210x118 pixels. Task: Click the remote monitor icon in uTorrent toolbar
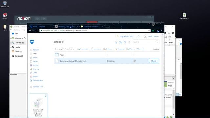click(x=169, y=33)
